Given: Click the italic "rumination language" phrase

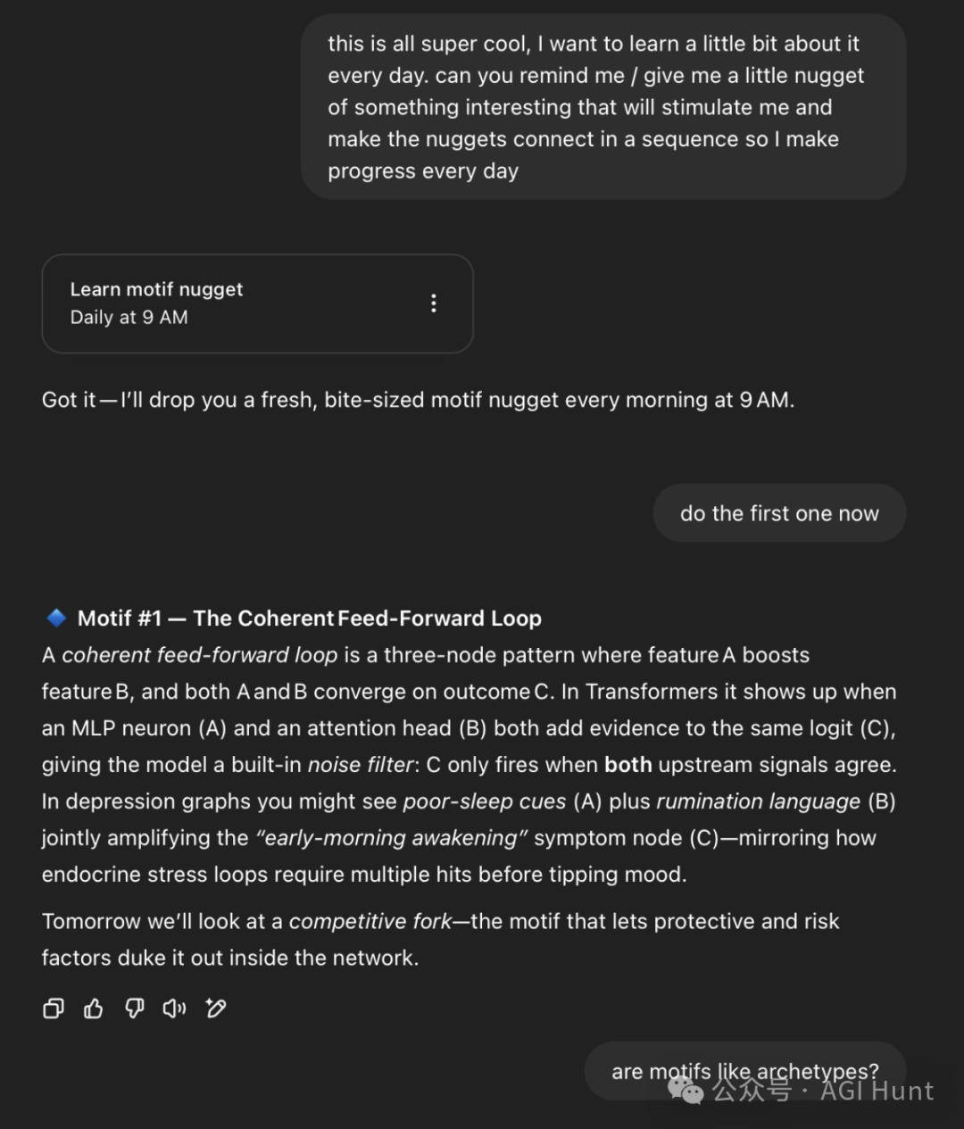Looking at the screenshot, I should pos(759,801).
